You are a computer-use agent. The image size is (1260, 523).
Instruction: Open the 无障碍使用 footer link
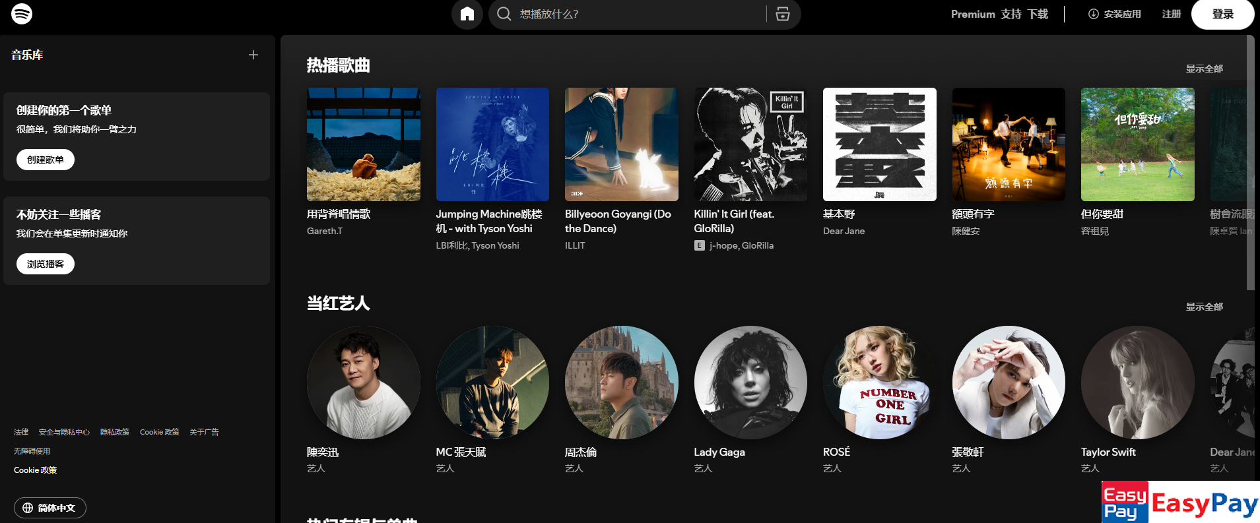click(x=32, y=451)
